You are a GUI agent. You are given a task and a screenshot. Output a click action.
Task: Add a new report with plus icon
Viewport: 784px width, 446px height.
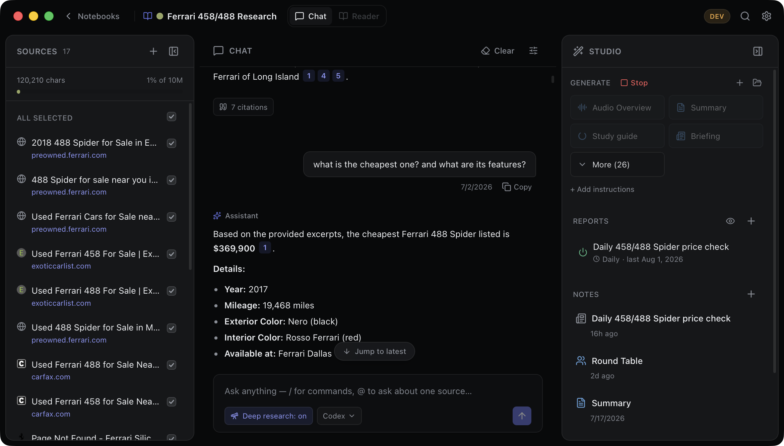coord(751,221)
